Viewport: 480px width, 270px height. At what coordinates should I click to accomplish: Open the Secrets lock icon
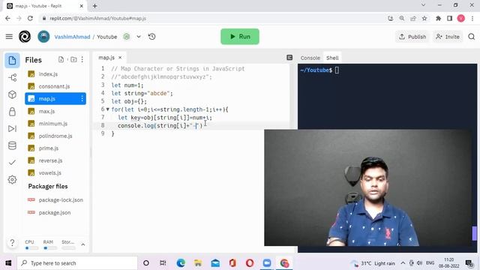click(12, 112)
